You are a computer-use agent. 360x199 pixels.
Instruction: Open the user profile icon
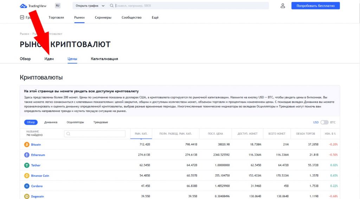[x=283, y=6]
